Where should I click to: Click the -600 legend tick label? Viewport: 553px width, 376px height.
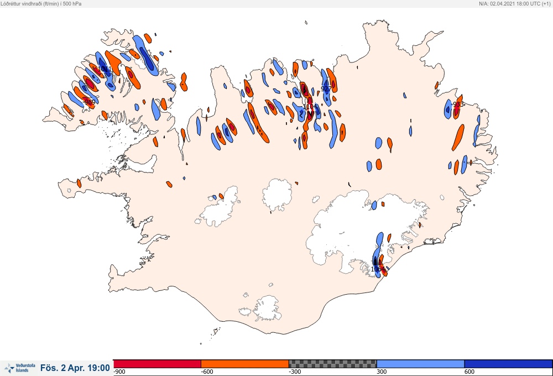tap(207, 372)
